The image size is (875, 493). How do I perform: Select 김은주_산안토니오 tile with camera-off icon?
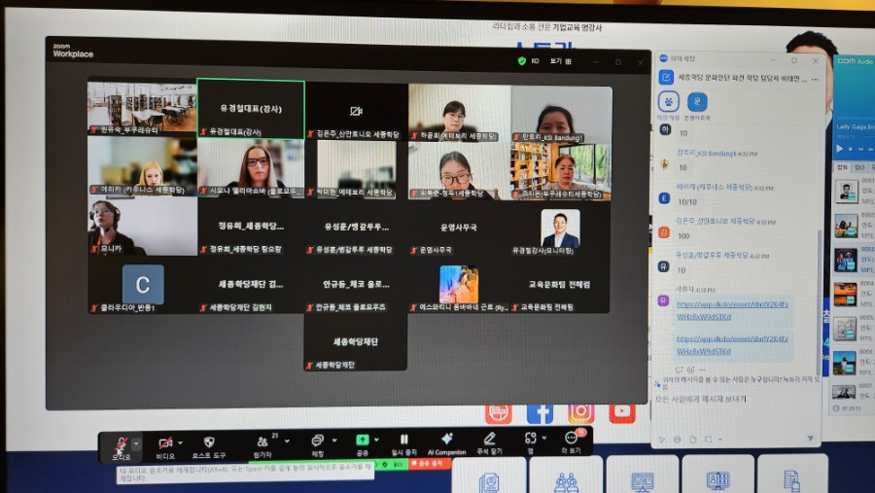(356, 111)
